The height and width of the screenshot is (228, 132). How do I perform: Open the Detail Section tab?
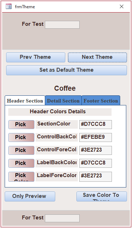point(63,100)
